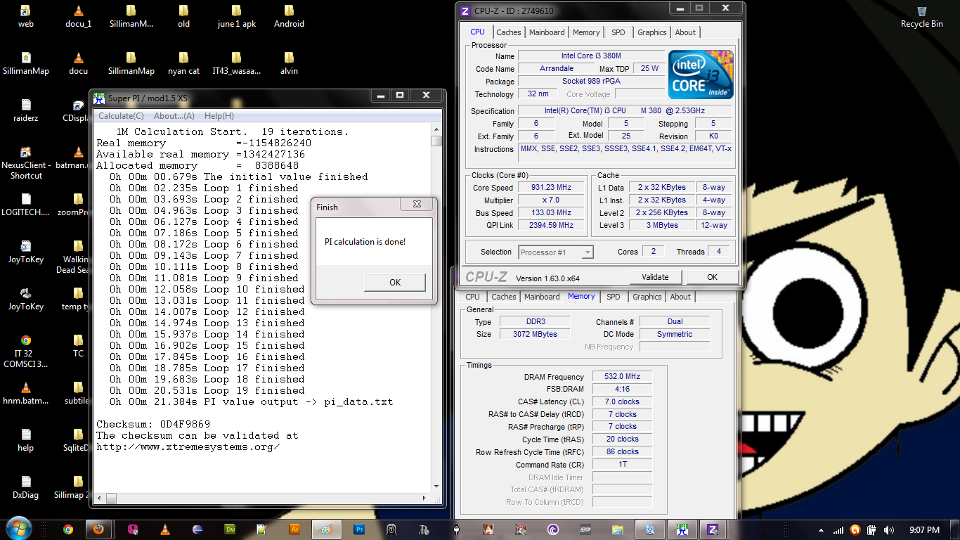Open the Windows Start menu orb
The height and width of the screenshot is (540, 960).
coord(18,529)
